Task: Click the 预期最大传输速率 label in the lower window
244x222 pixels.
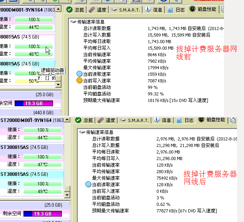Action: [x=110, y=211]
